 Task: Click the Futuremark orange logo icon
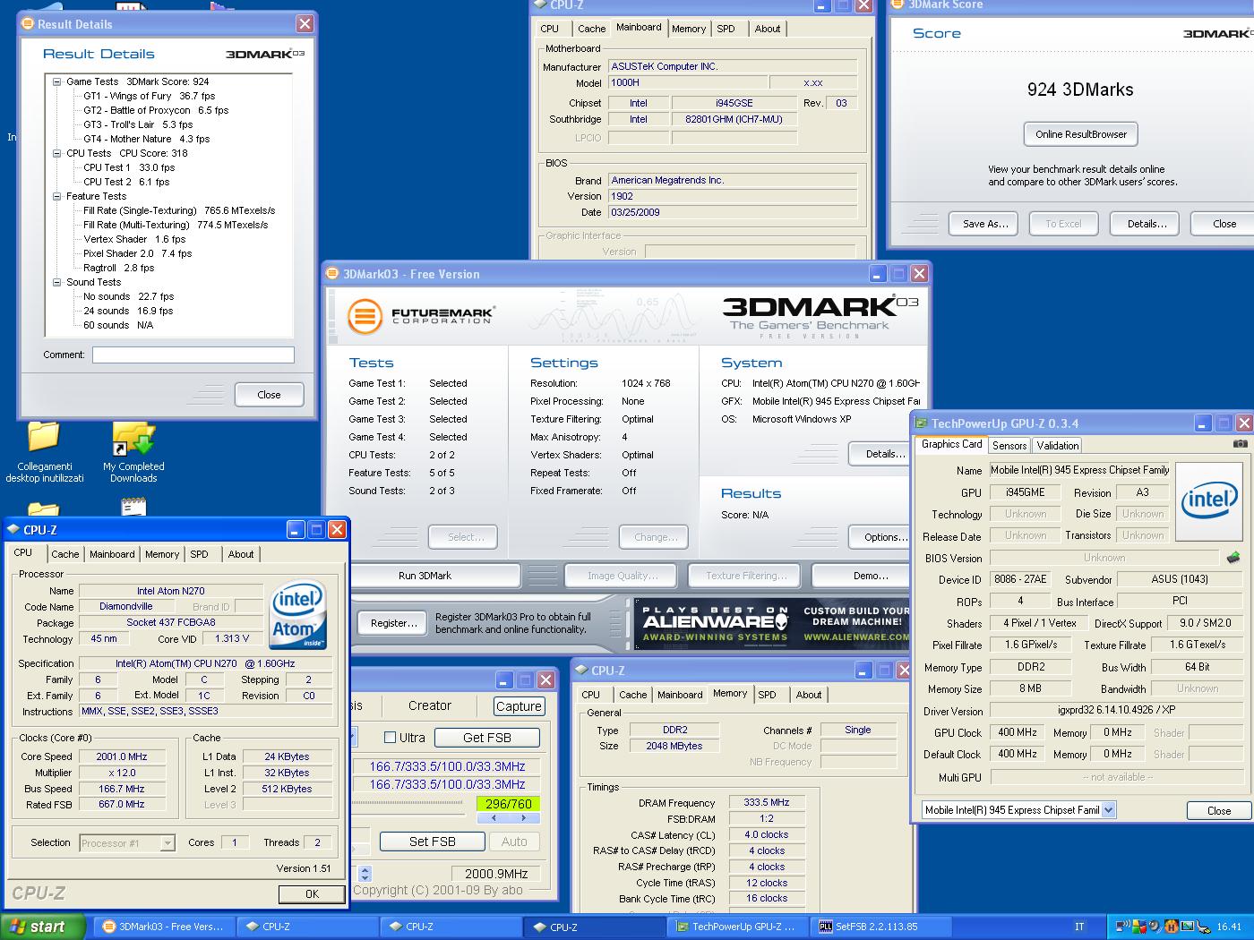tap(364, 315)
